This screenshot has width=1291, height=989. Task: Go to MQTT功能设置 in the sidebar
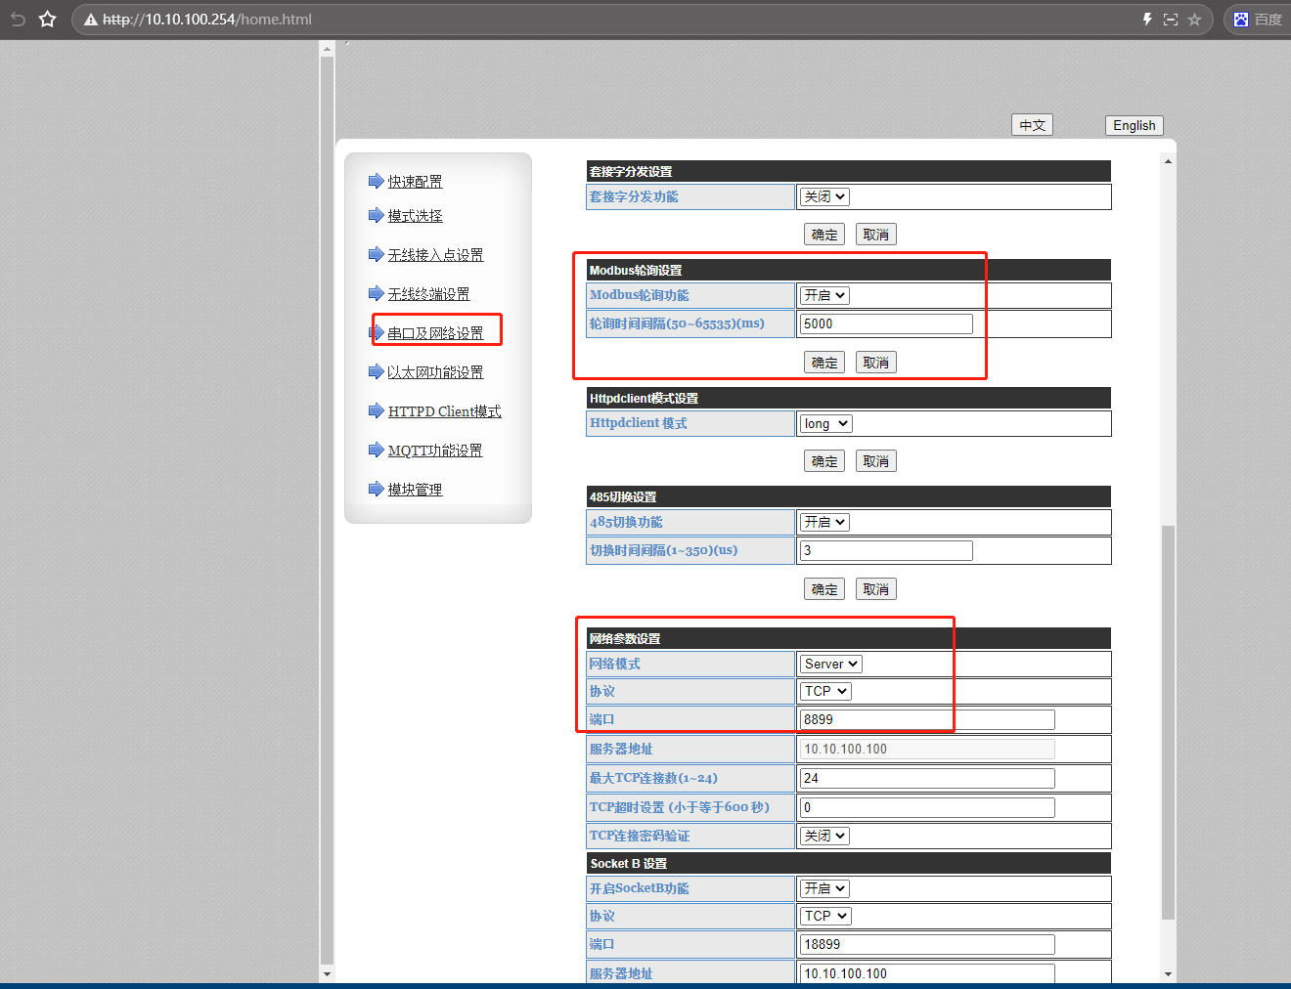pyautogui.click(x=435, y=451)
